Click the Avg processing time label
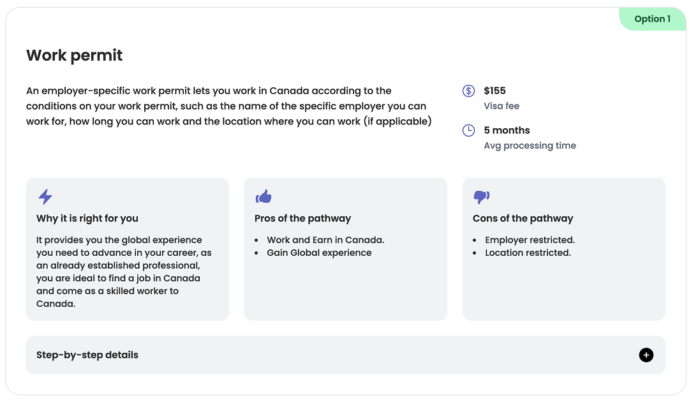 coord(530,145)
